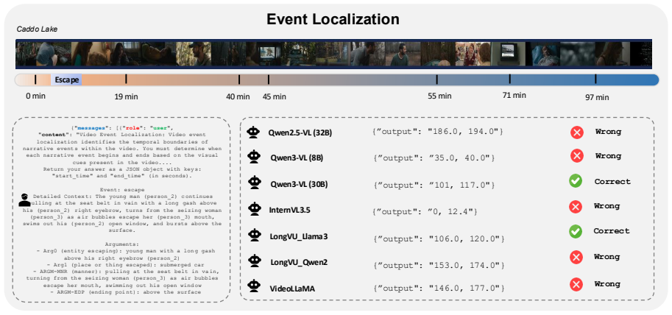Click the "messages" key in the prompt JSON
The height and width of the screenshot is (315, 672).
pos(93,128)
